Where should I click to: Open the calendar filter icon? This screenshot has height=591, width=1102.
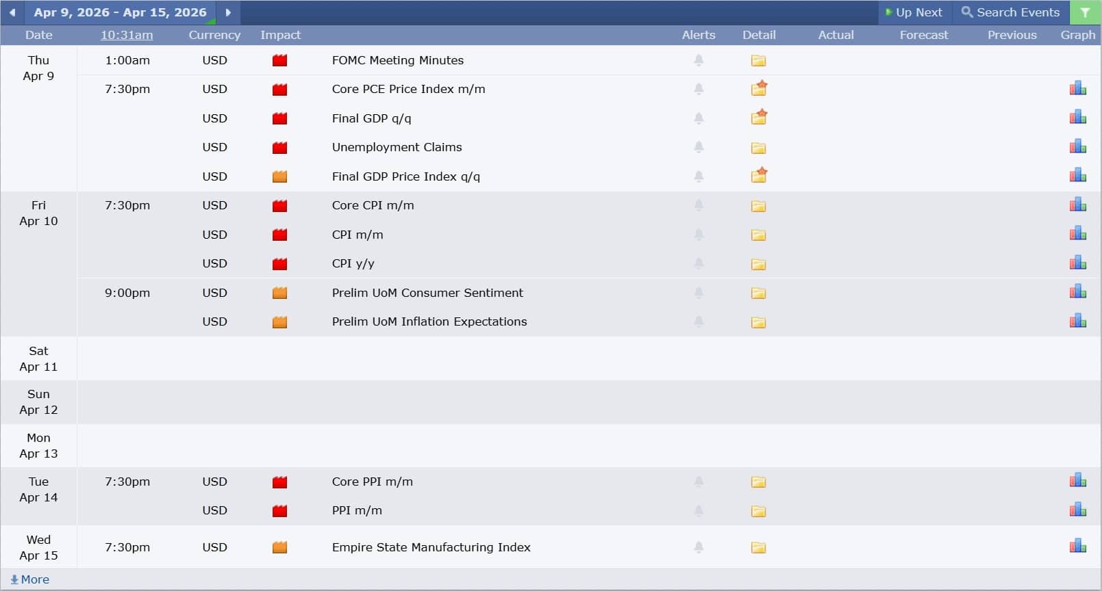[x=1086, y=12]
